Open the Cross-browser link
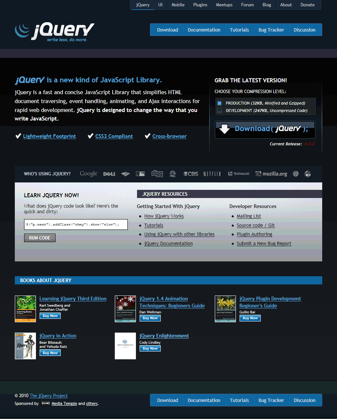This screenshot has height=419, width=337. 170,136
